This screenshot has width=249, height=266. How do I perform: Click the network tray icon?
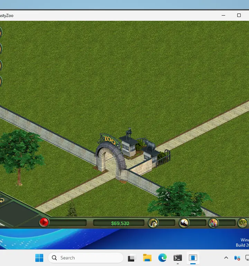tap(237, 258)
